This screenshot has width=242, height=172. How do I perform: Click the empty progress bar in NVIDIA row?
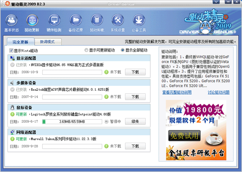point(72,72)
